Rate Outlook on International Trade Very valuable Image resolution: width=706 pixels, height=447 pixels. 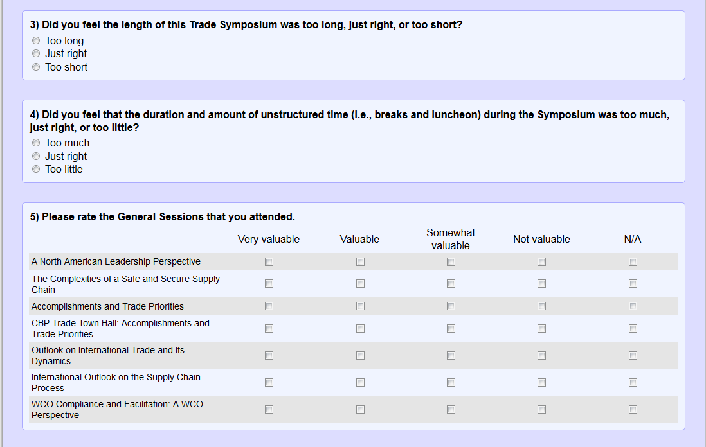(269, 356)
